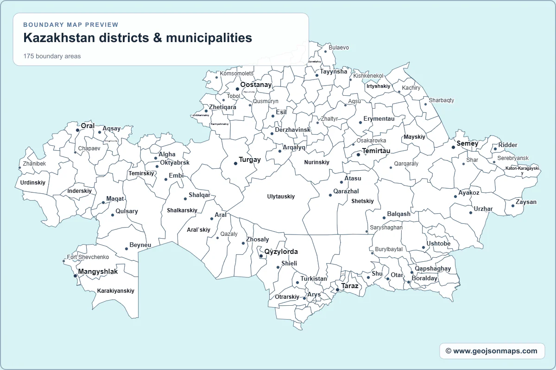The width and height of the screenshot is (556, 370).
Task: Click the Otrarskiy district label
Action: (x=287, y=297)
